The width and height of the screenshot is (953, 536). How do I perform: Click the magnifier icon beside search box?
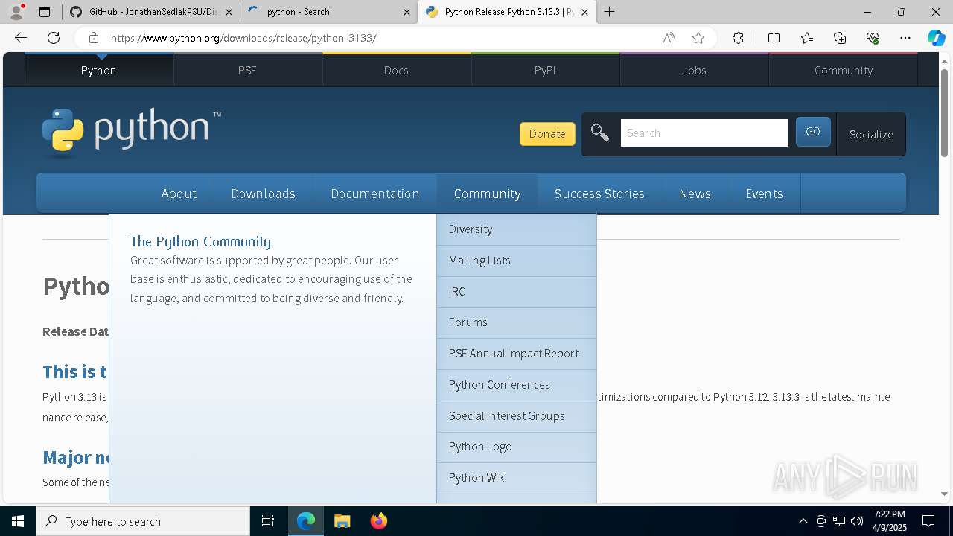click(x=600, y=133)
